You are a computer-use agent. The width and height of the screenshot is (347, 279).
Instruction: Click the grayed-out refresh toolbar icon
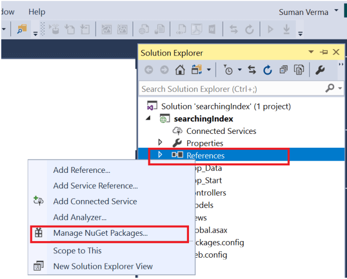(x=249, y=29)
